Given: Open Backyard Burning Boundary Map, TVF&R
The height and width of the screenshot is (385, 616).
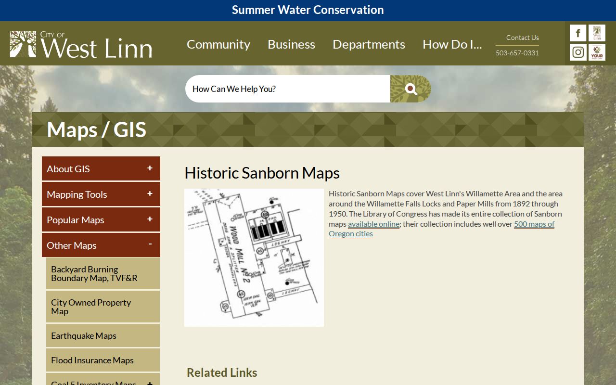Looking at the screenshot, I should tap(103, 274).
